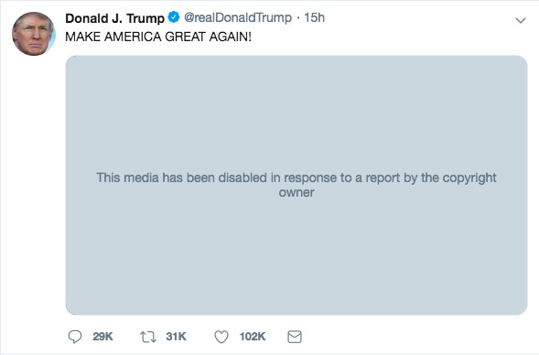The width and height of the screenshot is (539, 355).
Task: Click the 29K replies count
Action: click(x=102, y=337)
